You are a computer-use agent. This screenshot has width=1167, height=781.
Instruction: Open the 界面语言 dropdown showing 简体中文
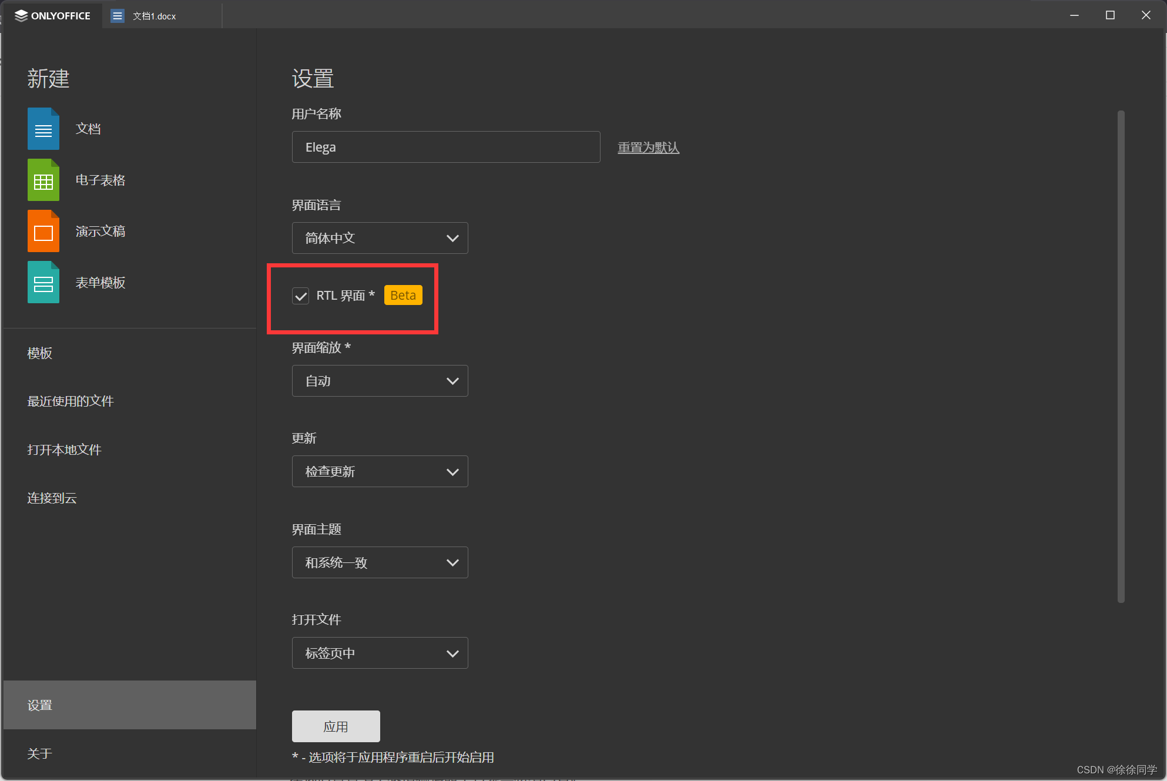[380, 238]
